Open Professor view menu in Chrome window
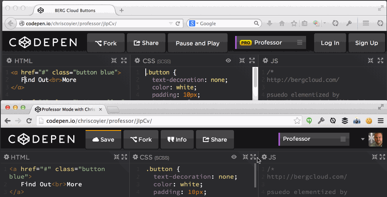This screenshot has height=197, width=387. pyautogui.click(x=314, y=139)
